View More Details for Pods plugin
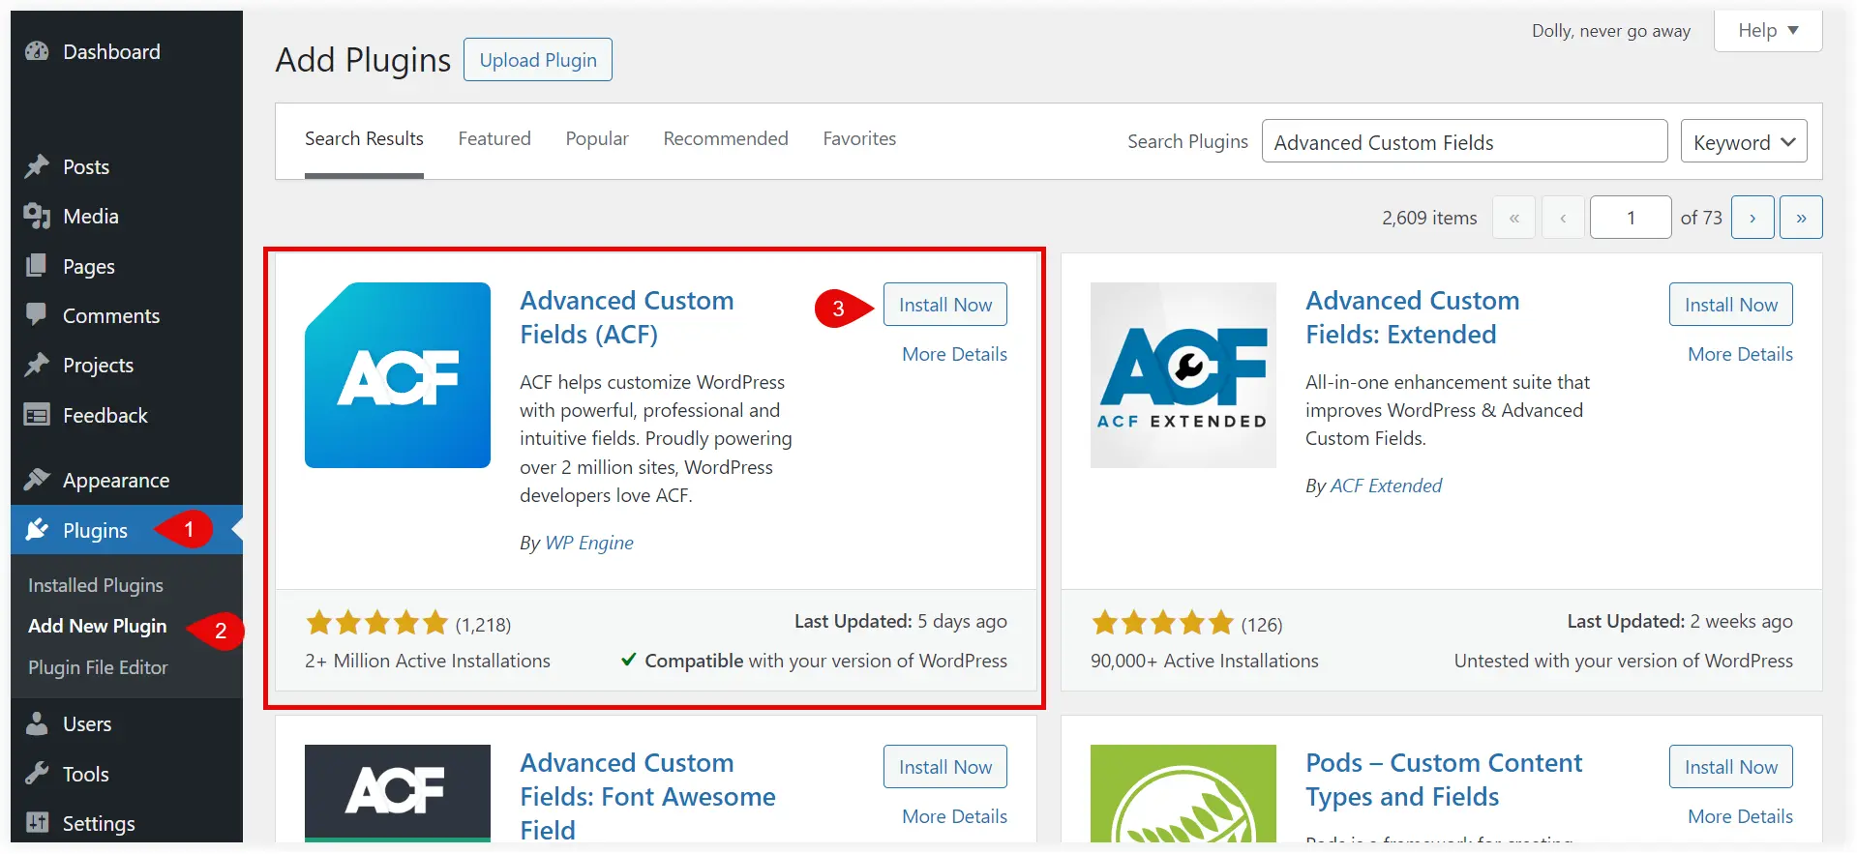The width and height of the screenshot is (1857, 854). [1740, 816]
